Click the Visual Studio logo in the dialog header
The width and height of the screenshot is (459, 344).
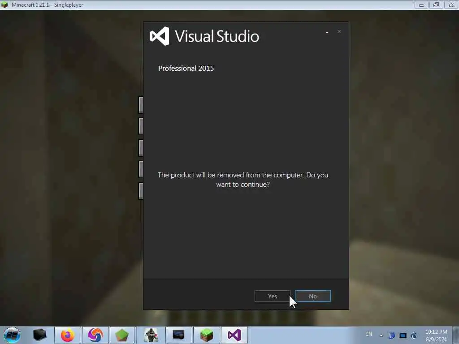[x=160, y=36]
